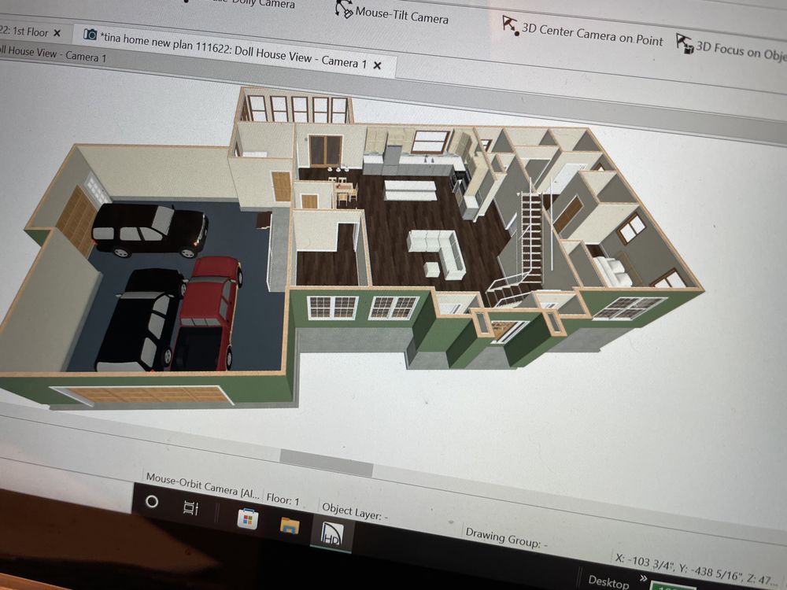The image size is (787, 590).
Task: Close the Doll House View tab
Action: click(x=377, y=65)
